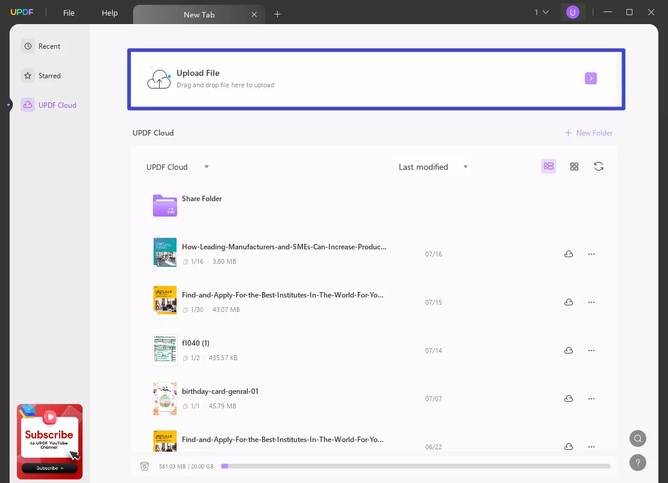
Task: Click the Share Folder label
Action: 202,199
